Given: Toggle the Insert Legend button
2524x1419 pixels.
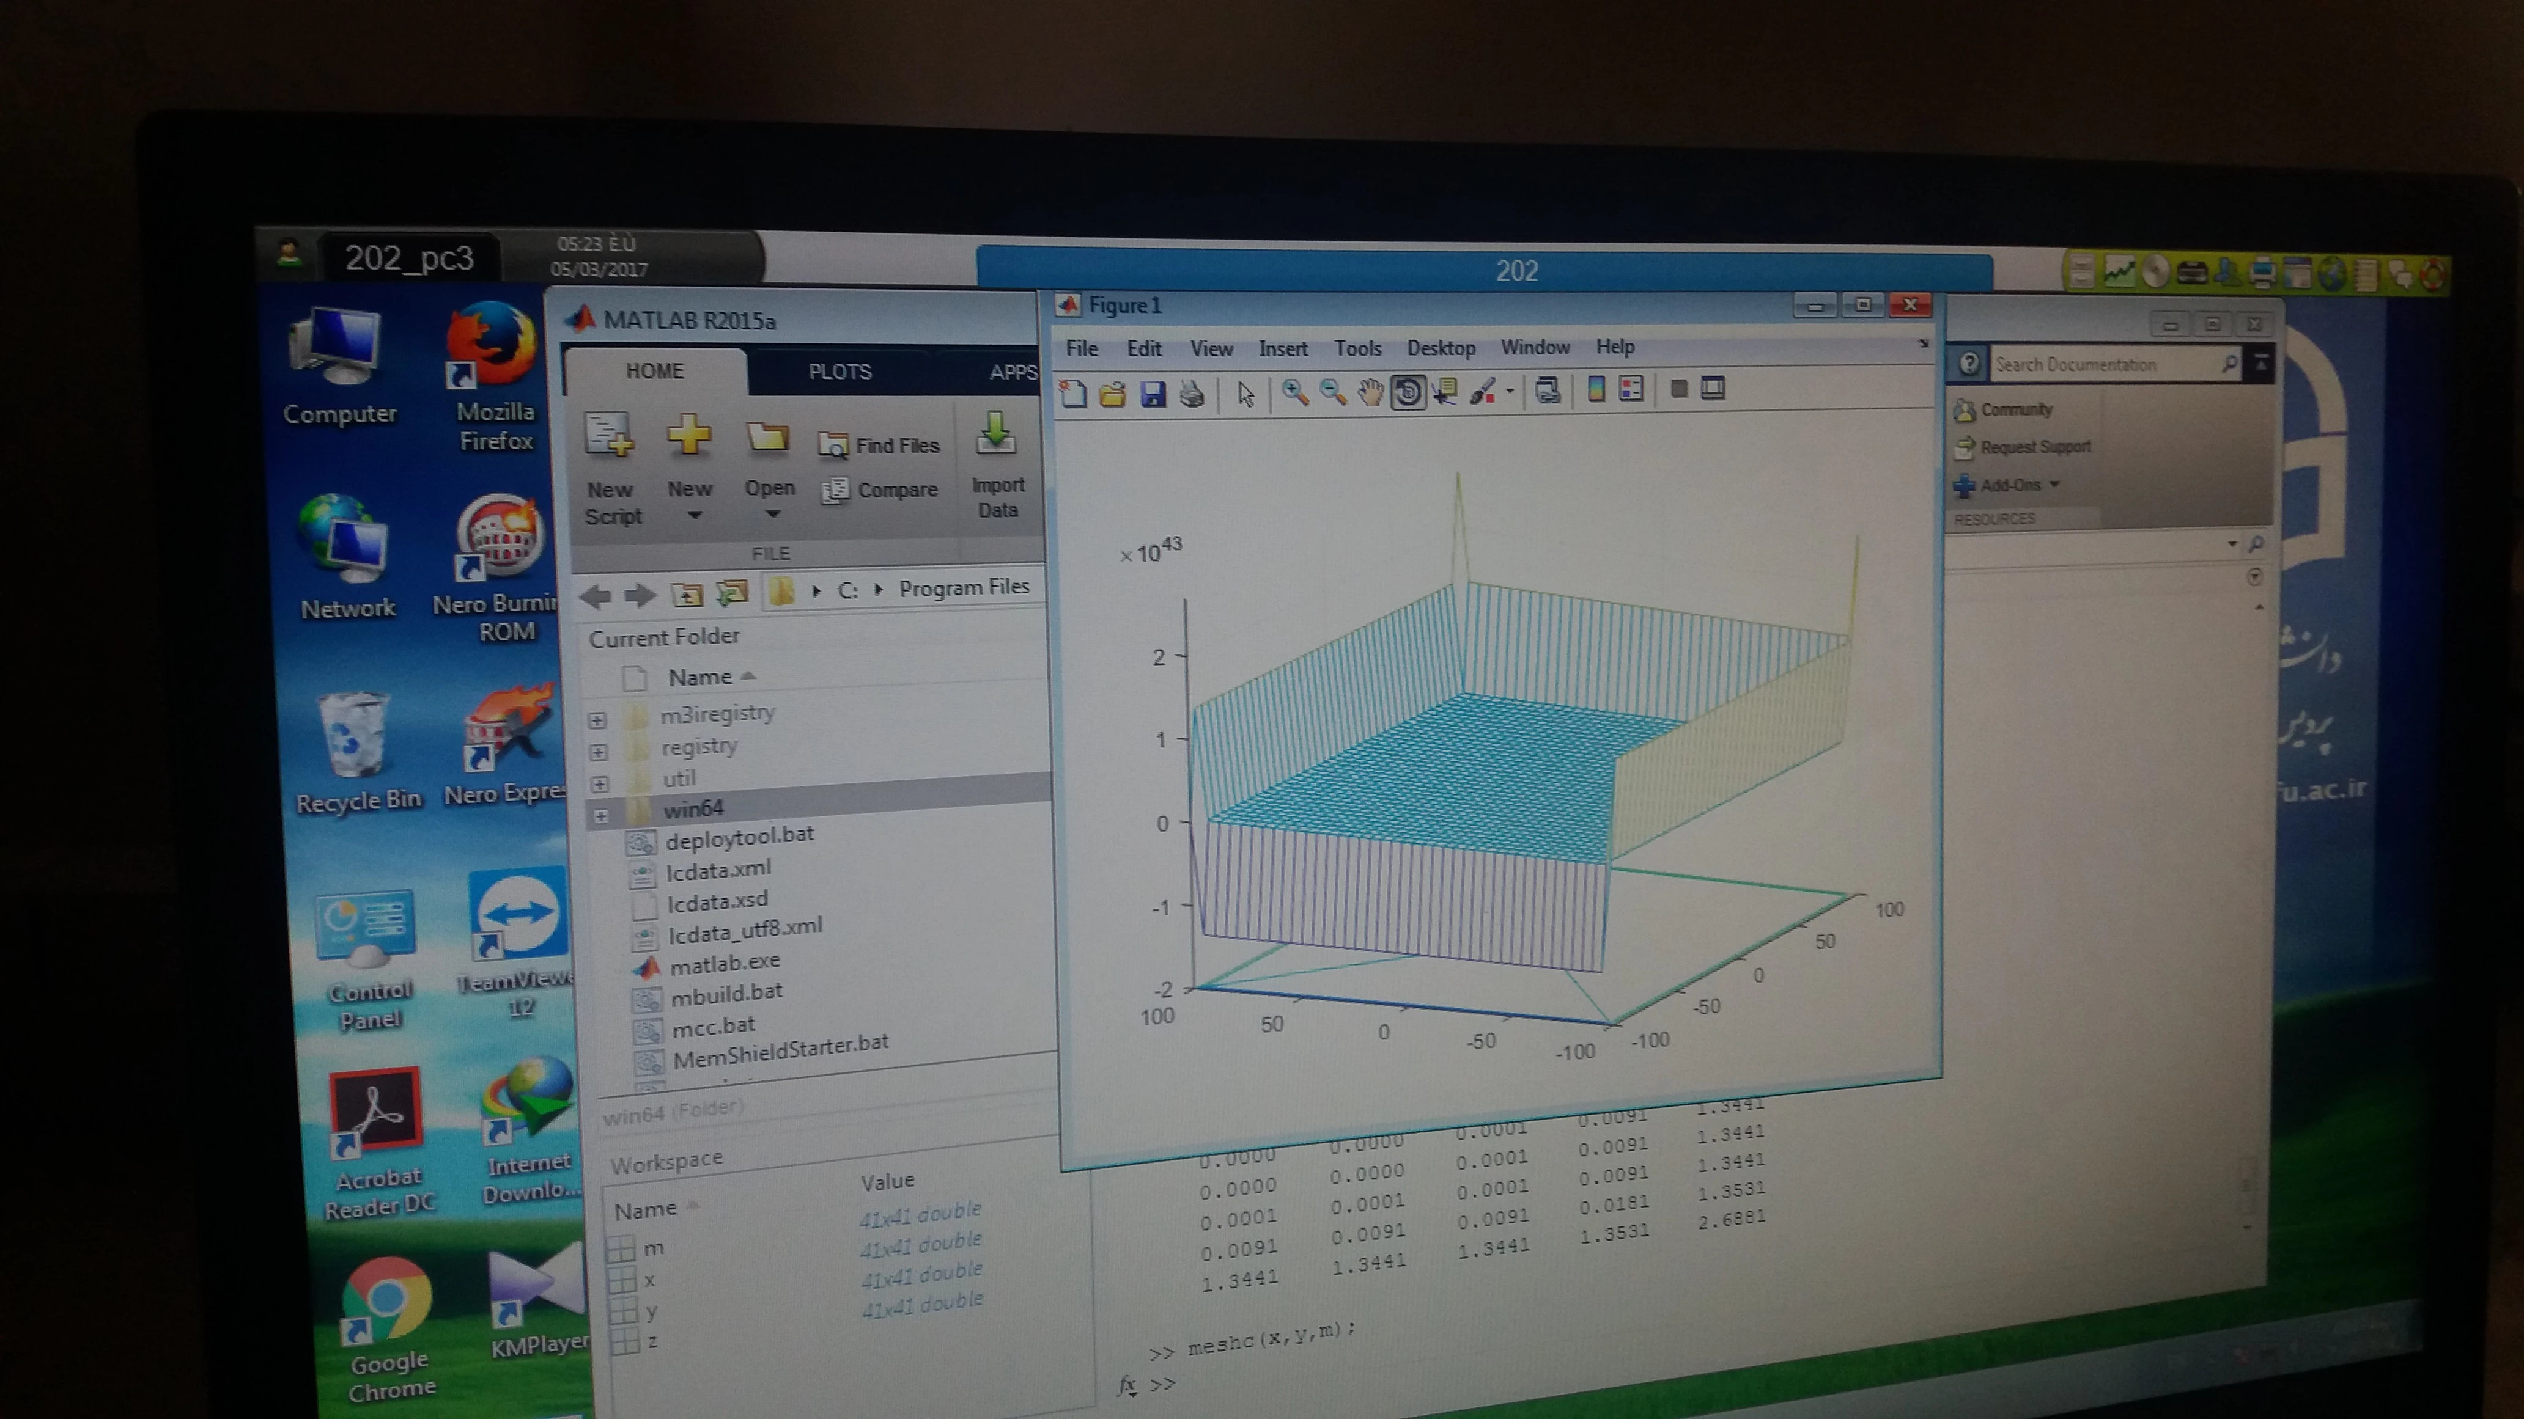Looking at the screenshot, I should coord(1631,389).
